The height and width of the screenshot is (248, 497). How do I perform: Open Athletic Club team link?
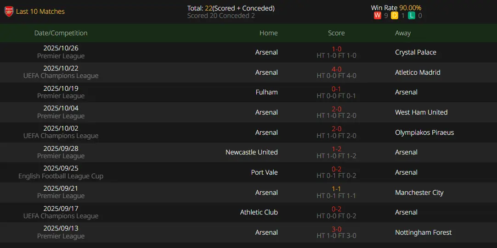(x=259, y=212)
